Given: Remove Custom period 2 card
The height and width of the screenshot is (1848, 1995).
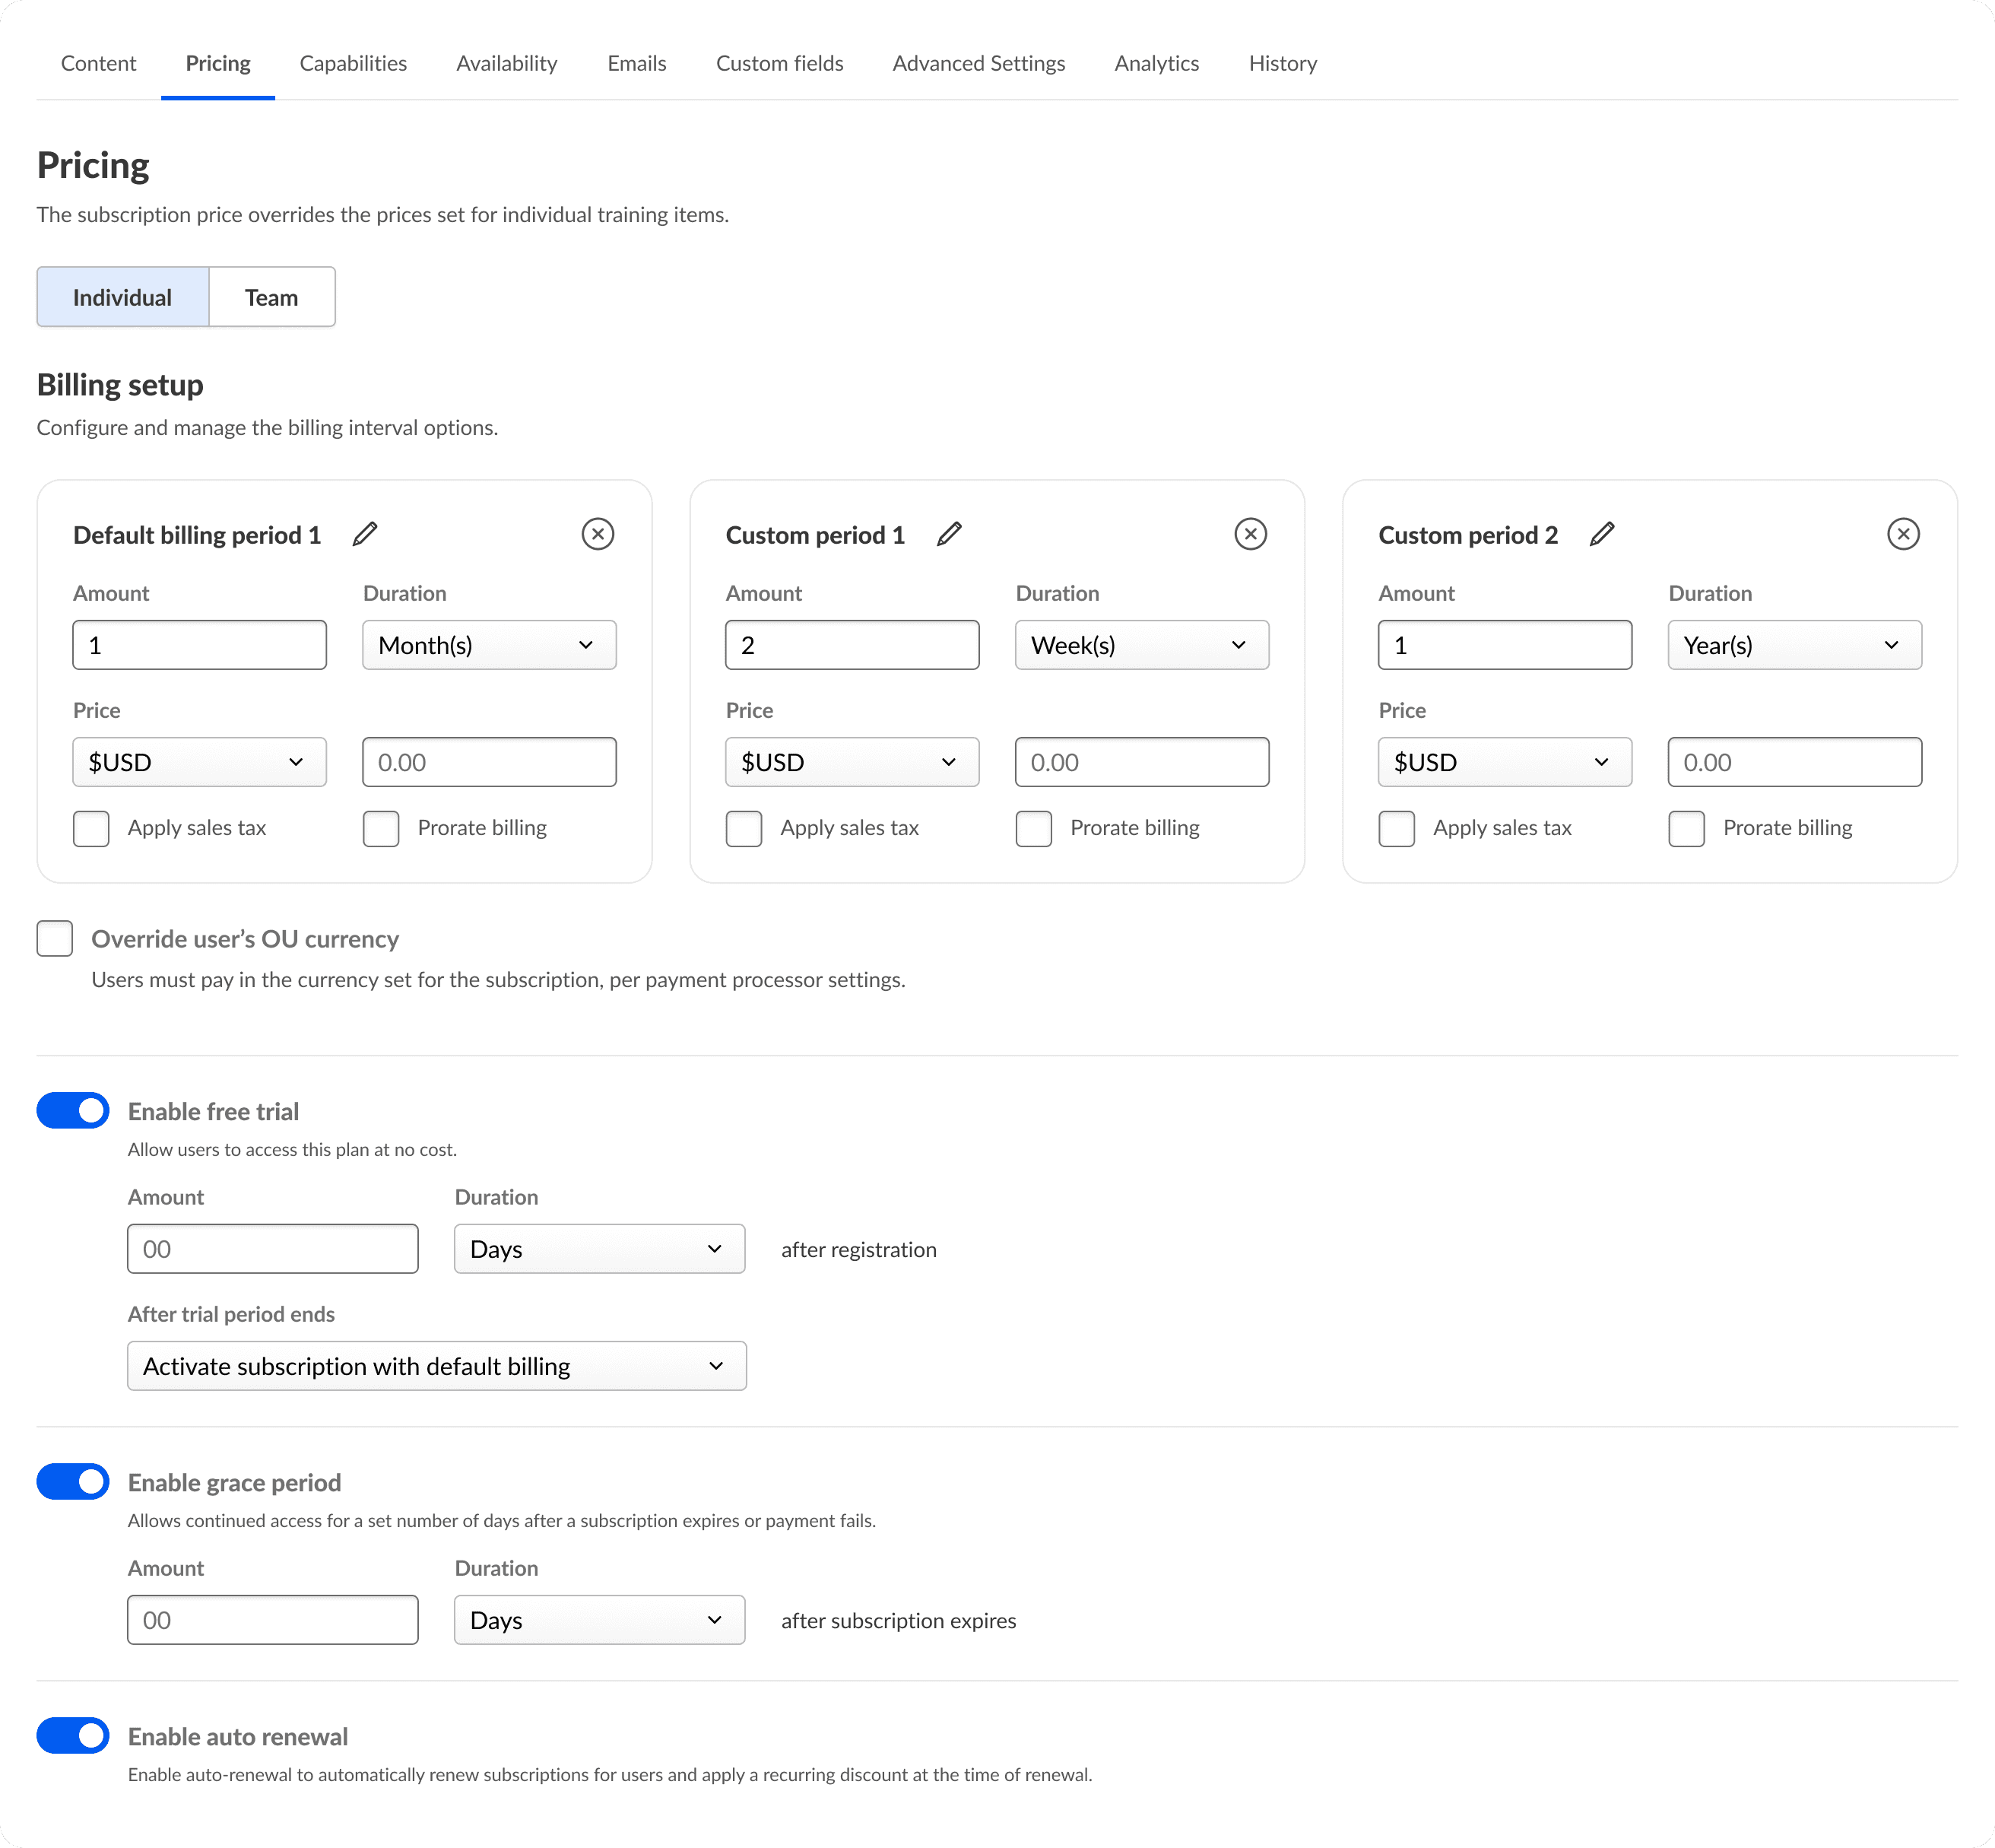Looking at the screenshot, I should click(1903, 534).
